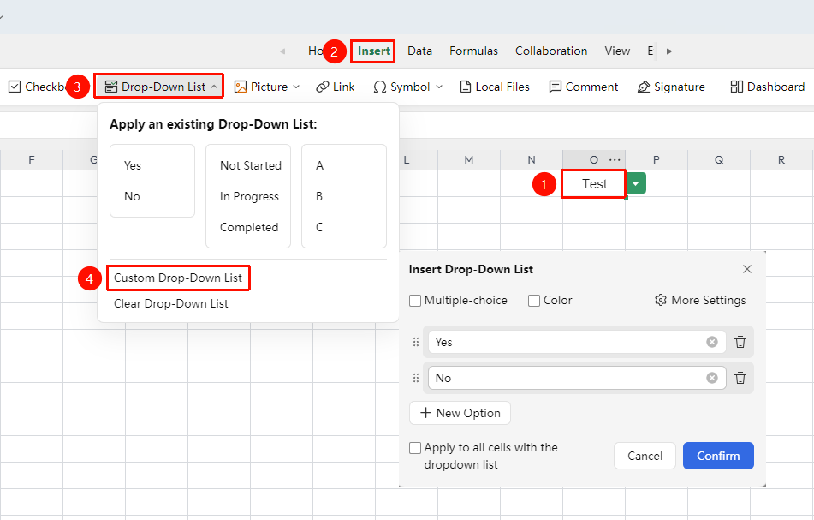
Task: Apply the Not Started/In Progress/Completed list
Action: [248, 196]
